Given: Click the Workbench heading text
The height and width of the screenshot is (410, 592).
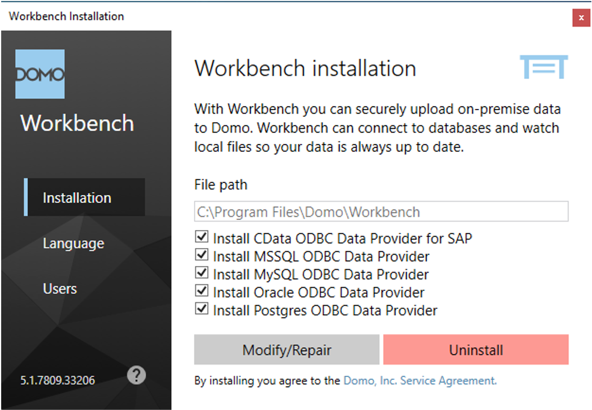Looking at the screenshot, I should coord(76,123).
